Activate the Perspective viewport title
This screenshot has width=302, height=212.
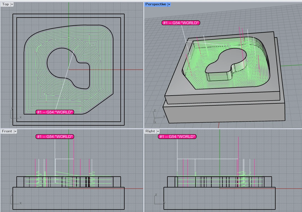[x=156, y=4]
